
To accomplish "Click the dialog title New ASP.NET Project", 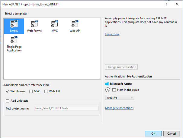I will 30,4.
